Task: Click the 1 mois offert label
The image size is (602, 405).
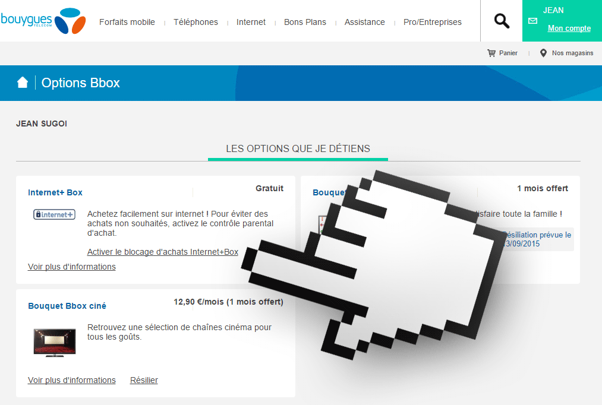Action: [543, 188]
